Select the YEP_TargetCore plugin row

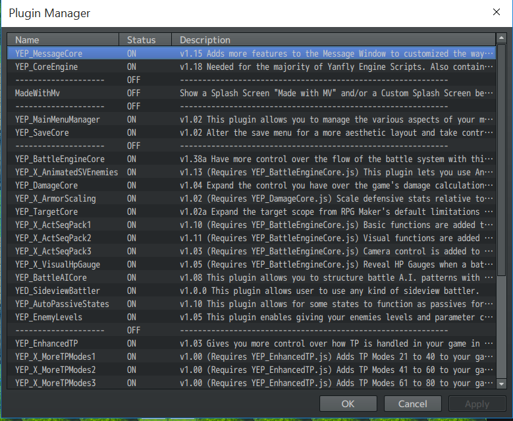pyautogui.click(x=252, y=211)
